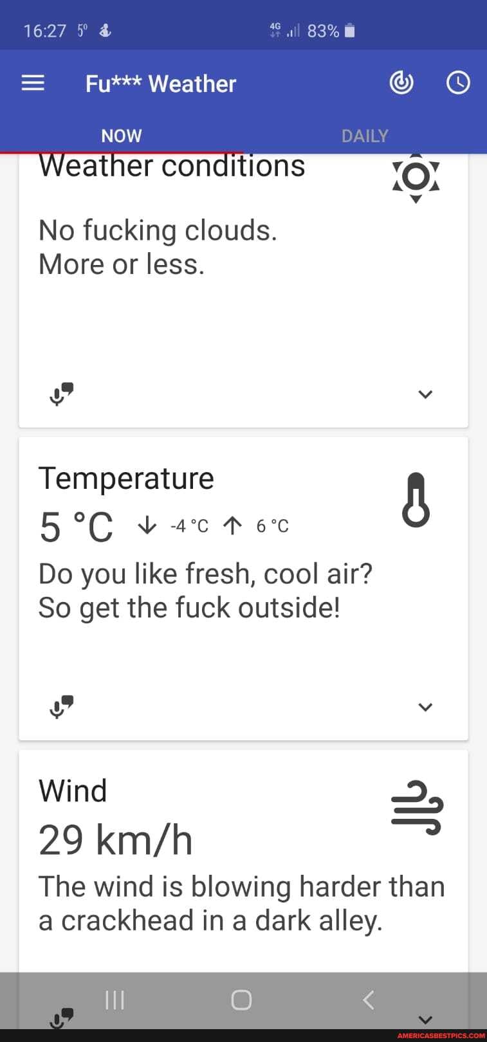Switch to the DAILY tab
487x1042 pixels.
[365, 136]
